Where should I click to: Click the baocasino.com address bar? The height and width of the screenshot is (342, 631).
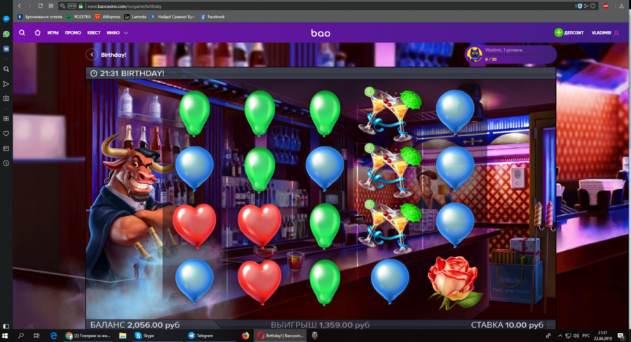pyautogui.click(x=322, y=6)
